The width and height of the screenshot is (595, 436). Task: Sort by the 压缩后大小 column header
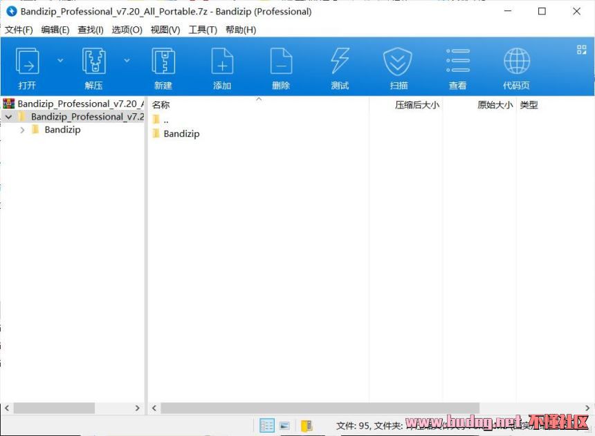(416, 105)
